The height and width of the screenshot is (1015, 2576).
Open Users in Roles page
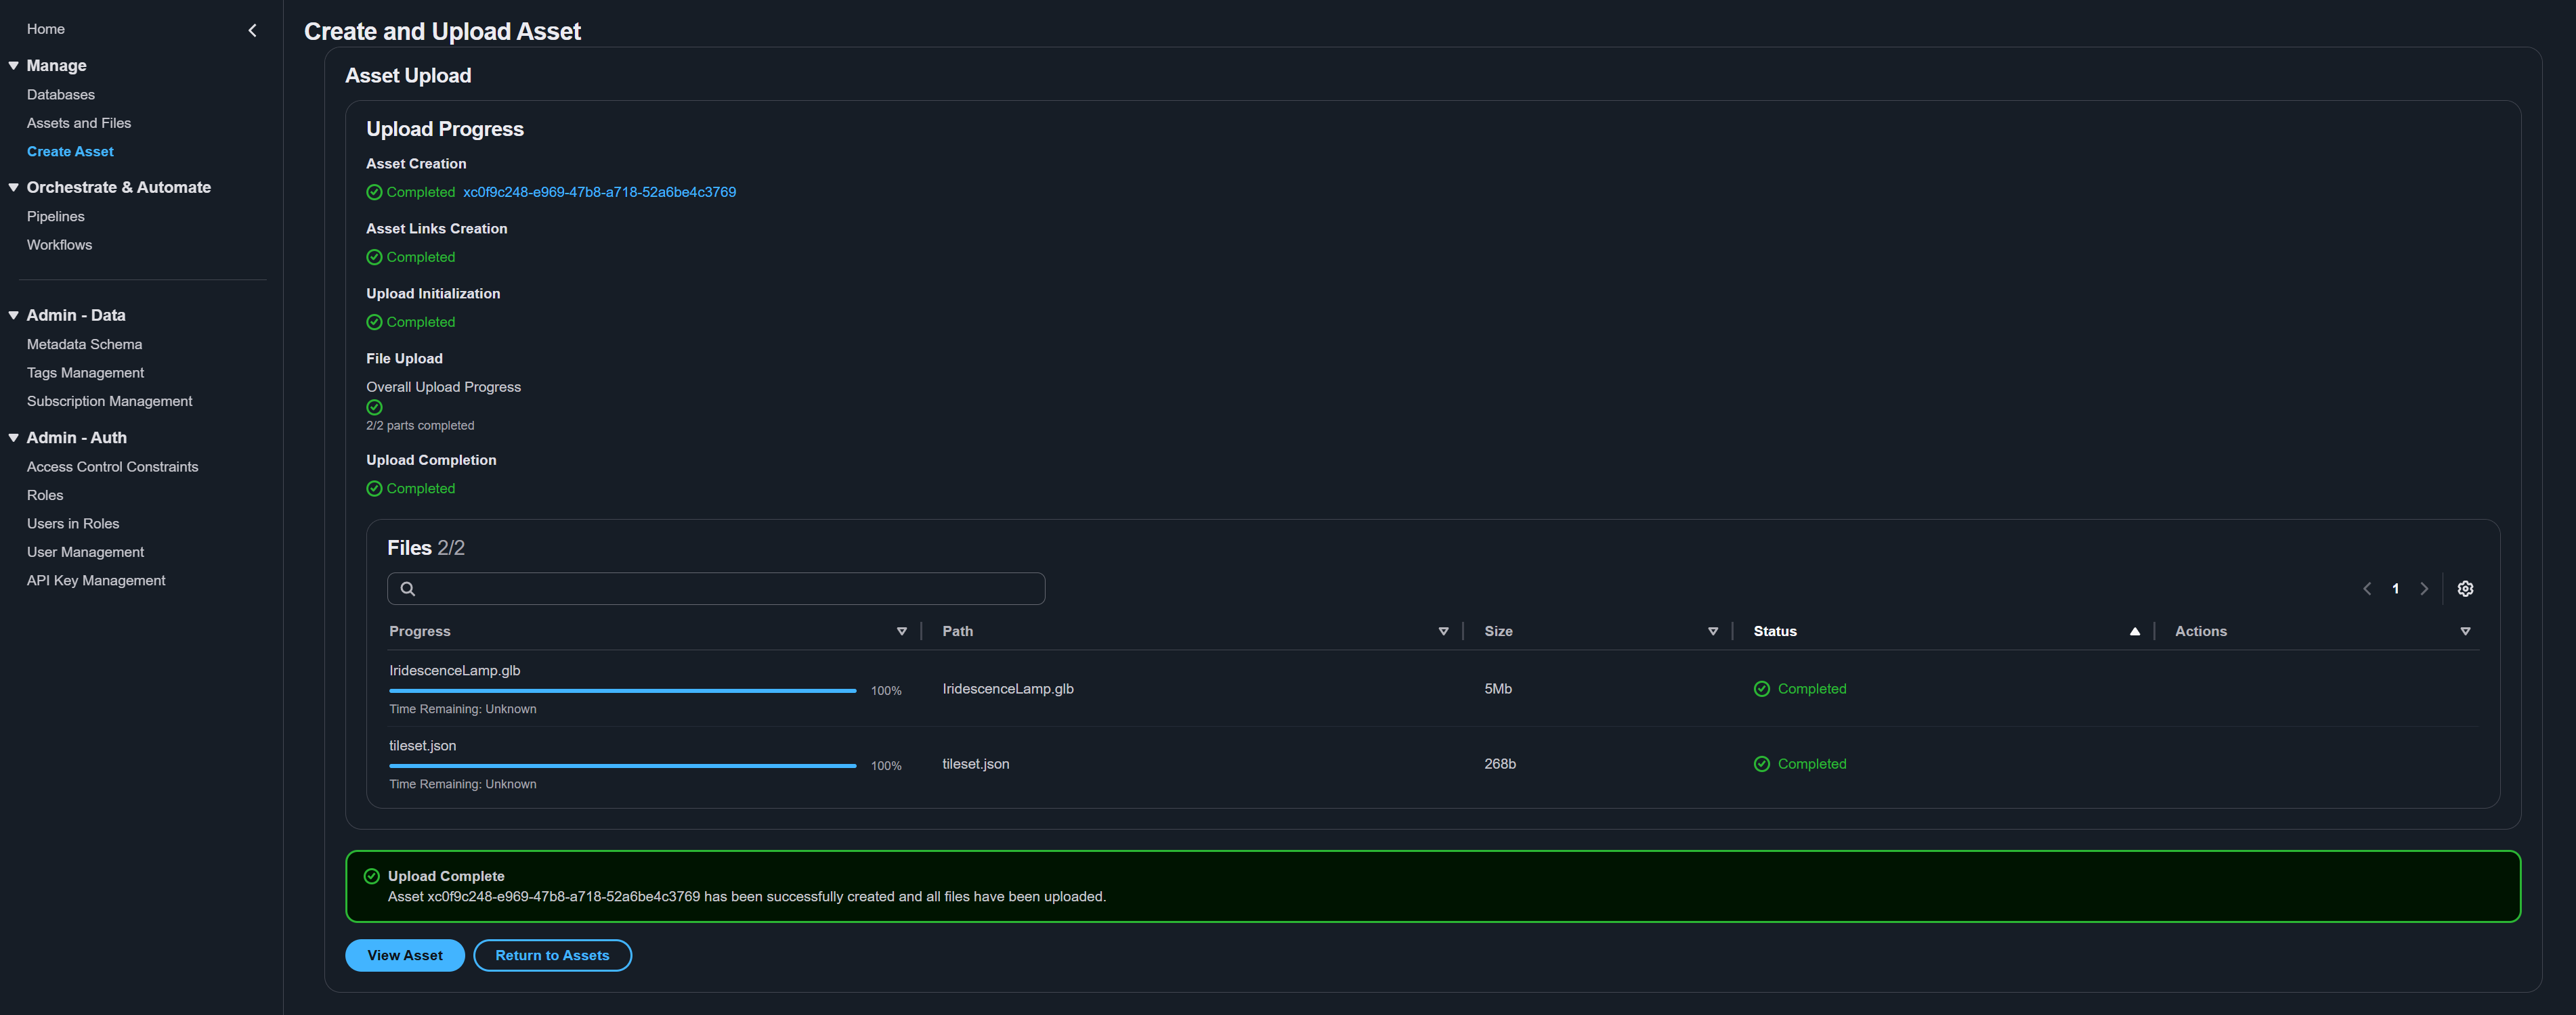[73, 524]
